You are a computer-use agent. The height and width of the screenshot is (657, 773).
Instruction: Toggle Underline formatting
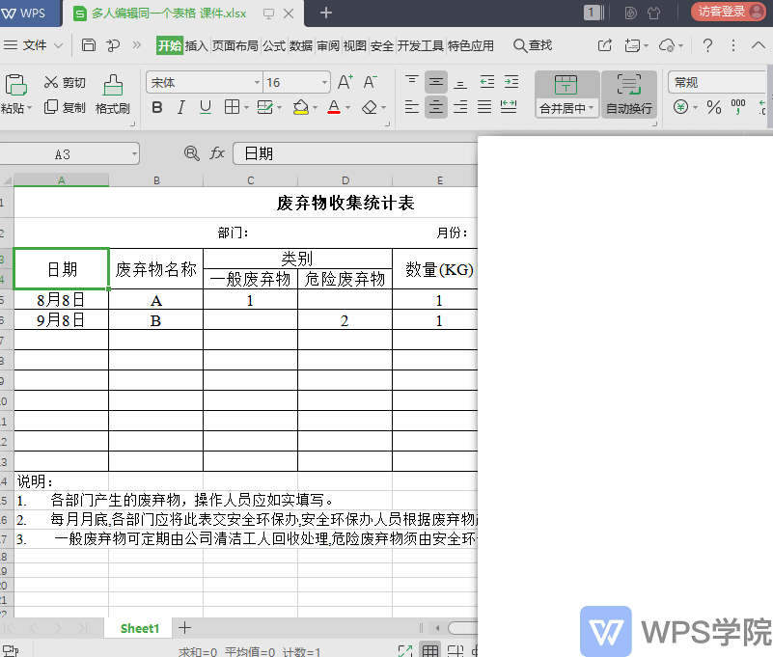206,107
